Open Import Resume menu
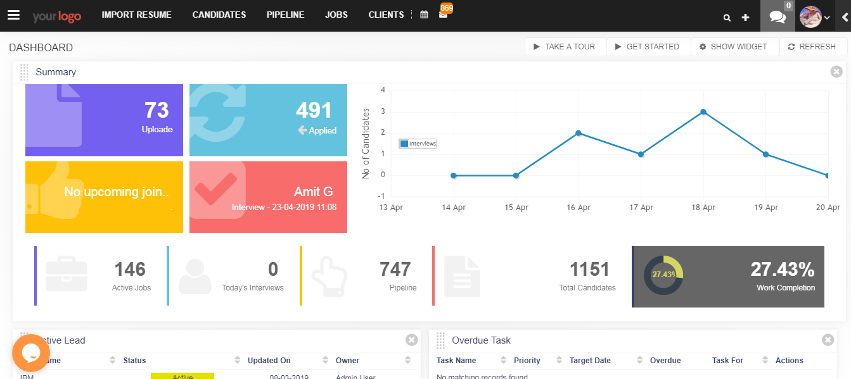 click(136, 15)
